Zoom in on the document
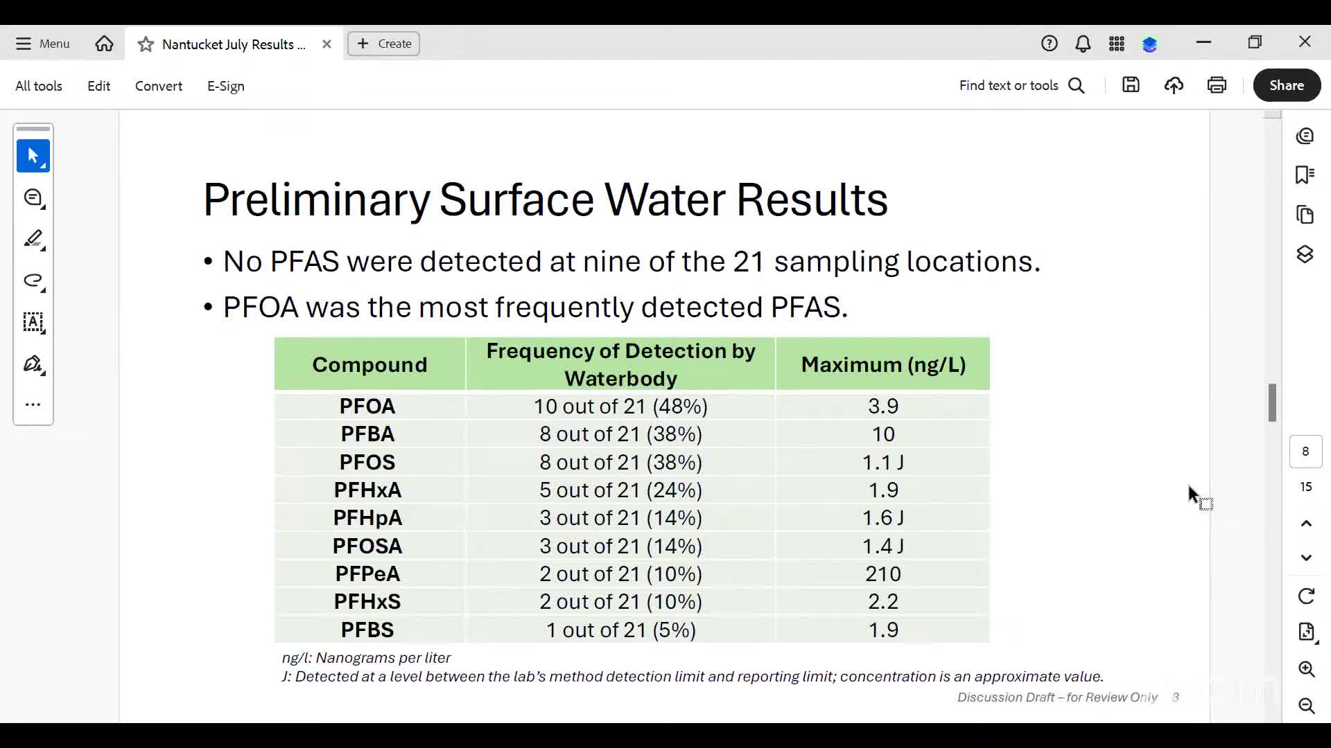 [1307, 669]
